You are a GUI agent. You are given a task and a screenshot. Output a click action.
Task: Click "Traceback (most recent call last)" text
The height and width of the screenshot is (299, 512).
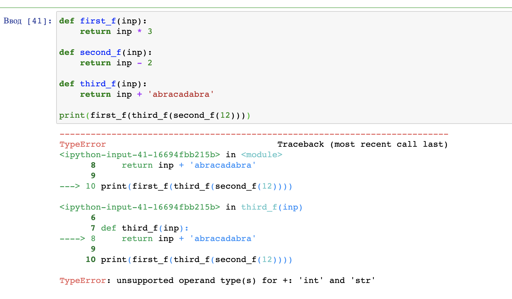(x=362, y=144)
